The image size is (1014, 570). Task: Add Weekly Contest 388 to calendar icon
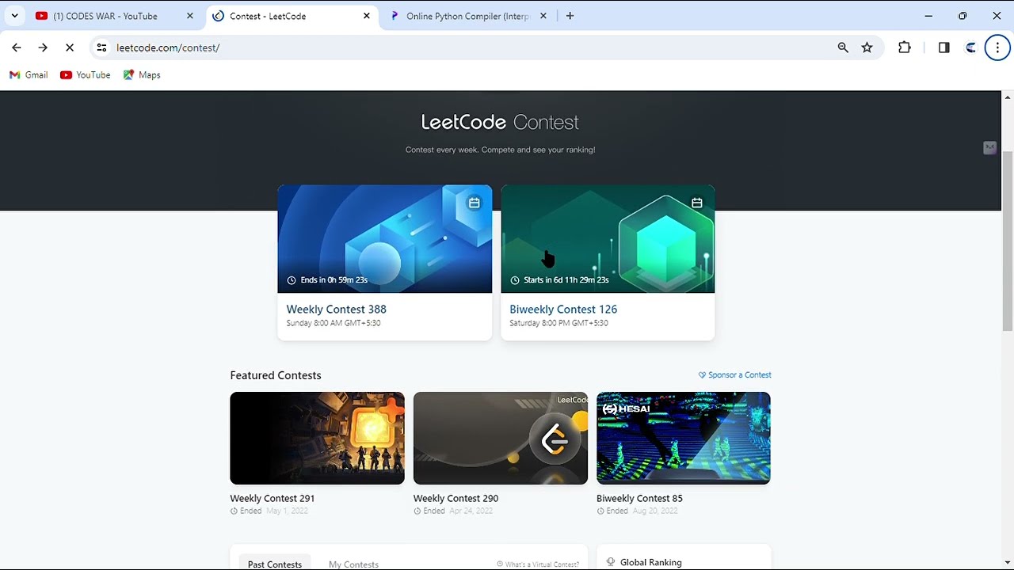click(x=475, y=203)
